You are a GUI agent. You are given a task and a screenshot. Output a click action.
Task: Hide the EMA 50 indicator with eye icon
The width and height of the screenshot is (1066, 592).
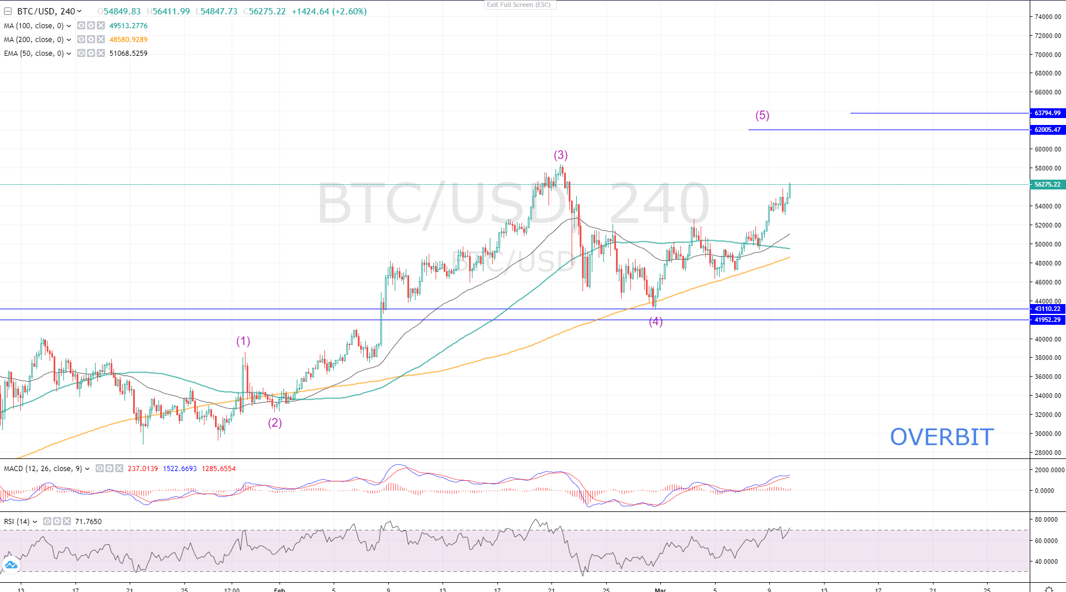pos(81,54)
